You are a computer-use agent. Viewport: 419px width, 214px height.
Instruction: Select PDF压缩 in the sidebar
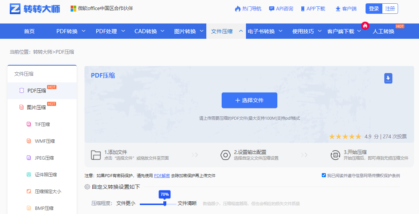tap(42, 91)
